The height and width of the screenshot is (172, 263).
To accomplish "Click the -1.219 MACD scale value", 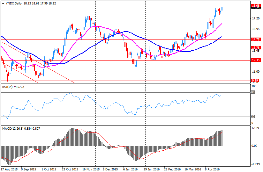I will coord(255,164).
